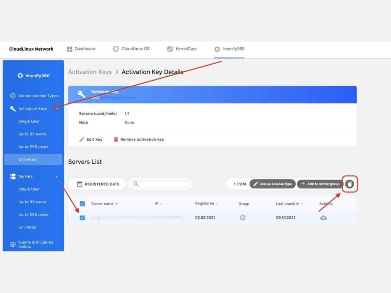This screenshot has height=293, width=391.
Task: Click the plus icon in the Group column
Action: pyautogui.click(x=242, y=217)
